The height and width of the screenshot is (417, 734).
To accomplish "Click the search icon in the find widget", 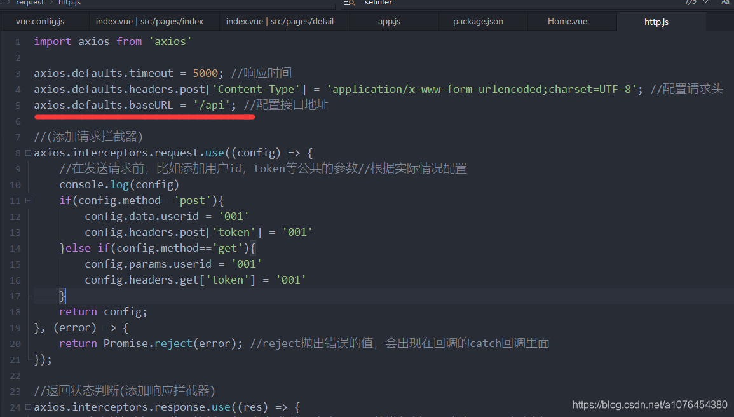I will (350, 3).
